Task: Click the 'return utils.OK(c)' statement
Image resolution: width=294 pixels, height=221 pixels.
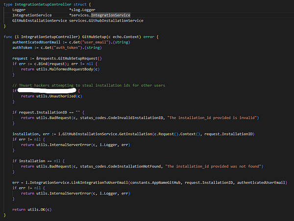Action: [32, 210]
